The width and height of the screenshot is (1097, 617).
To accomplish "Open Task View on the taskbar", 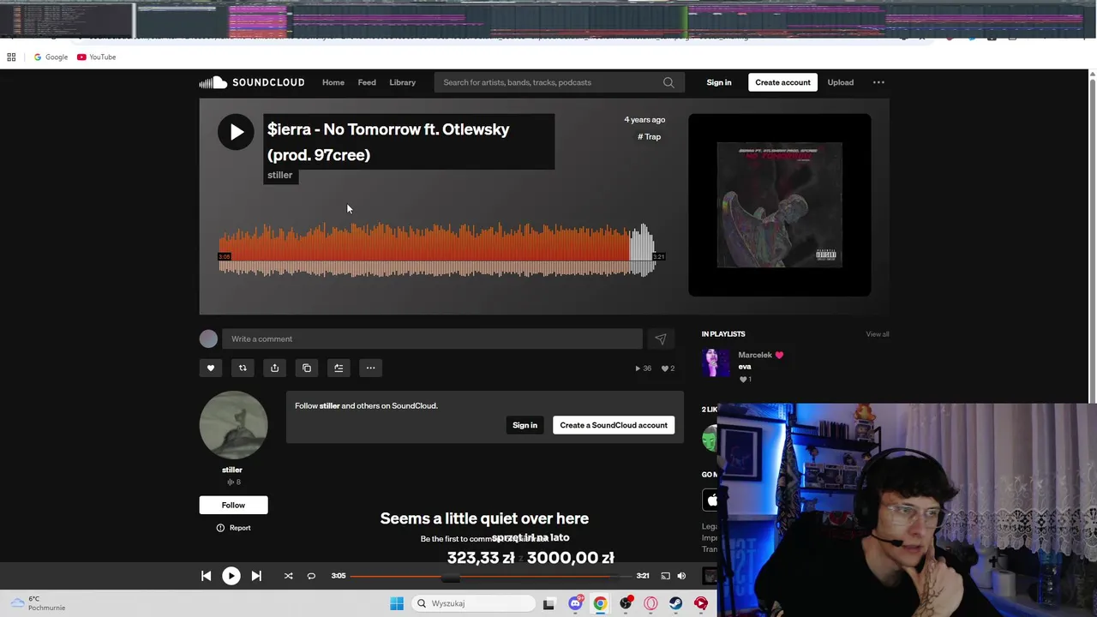I will tap(549, 603).
